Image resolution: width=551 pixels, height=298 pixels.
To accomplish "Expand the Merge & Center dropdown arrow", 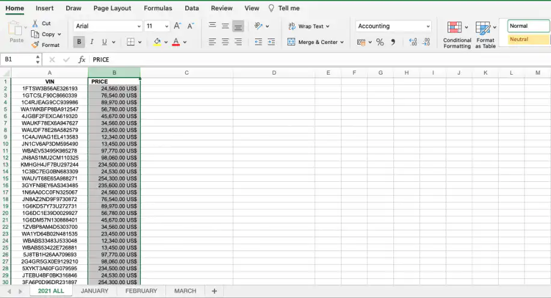I will click(x=342, y=42).
